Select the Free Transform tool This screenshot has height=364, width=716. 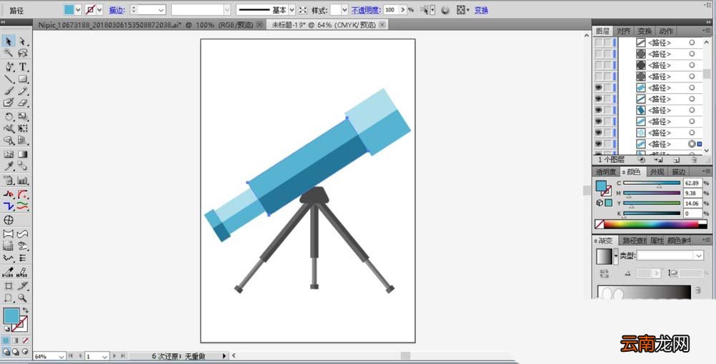click(23, 128)
